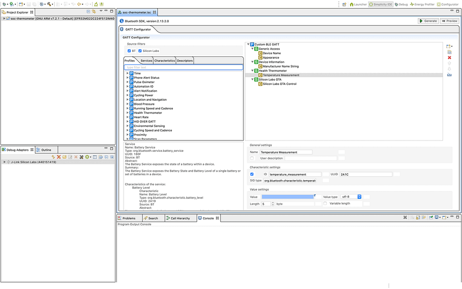Switch to the Launcher perspective

pyautogui.click(x=358, y=5)
